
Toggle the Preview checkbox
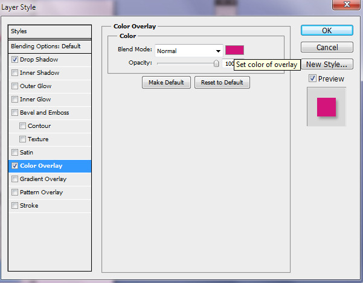pyautogui.click(x=312, y=78)
